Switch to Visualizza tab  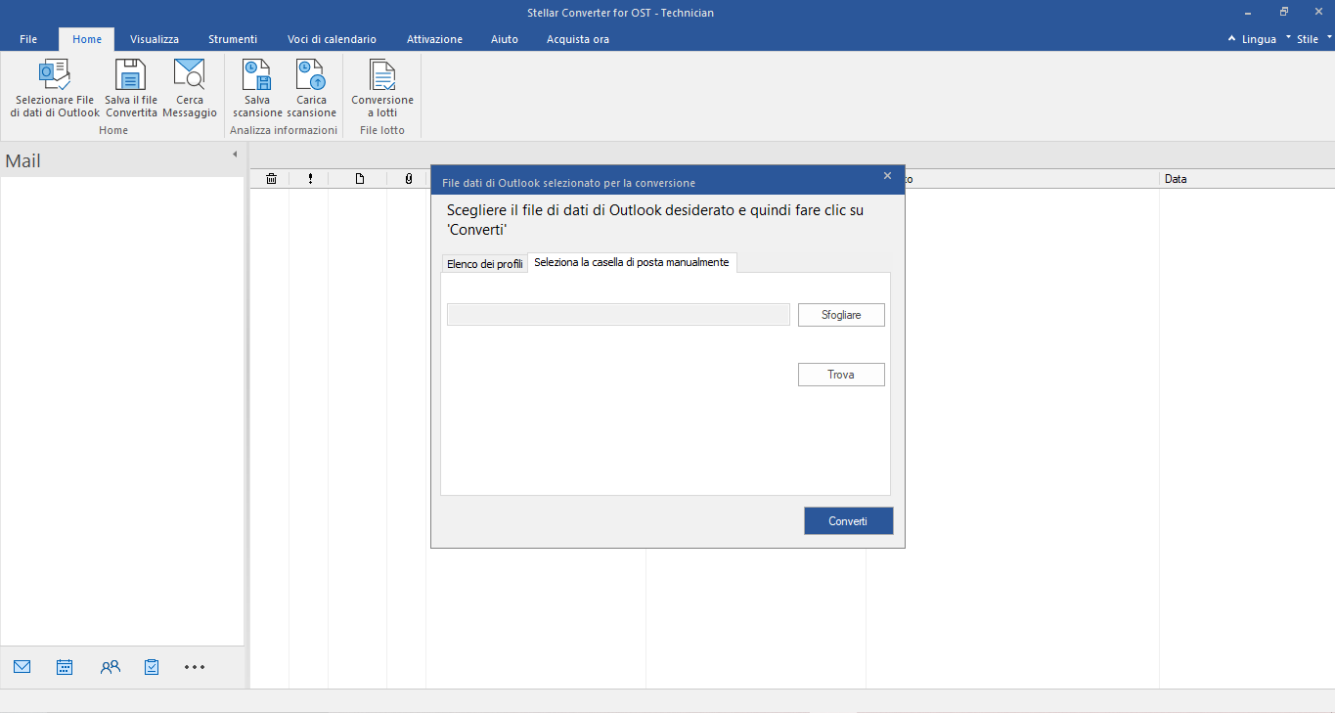pyautogui.click(x=155, y=39)
